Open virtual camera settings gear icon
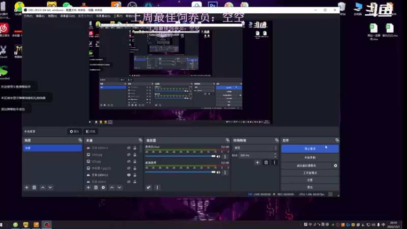Screen dimensions: 407x229 tap(335, 166)
